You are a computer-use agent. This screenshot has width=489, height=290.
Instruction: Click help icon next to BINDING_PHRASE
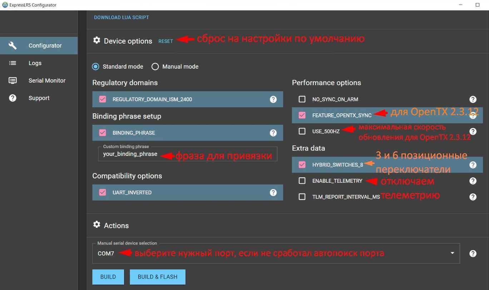click(273, 133)
